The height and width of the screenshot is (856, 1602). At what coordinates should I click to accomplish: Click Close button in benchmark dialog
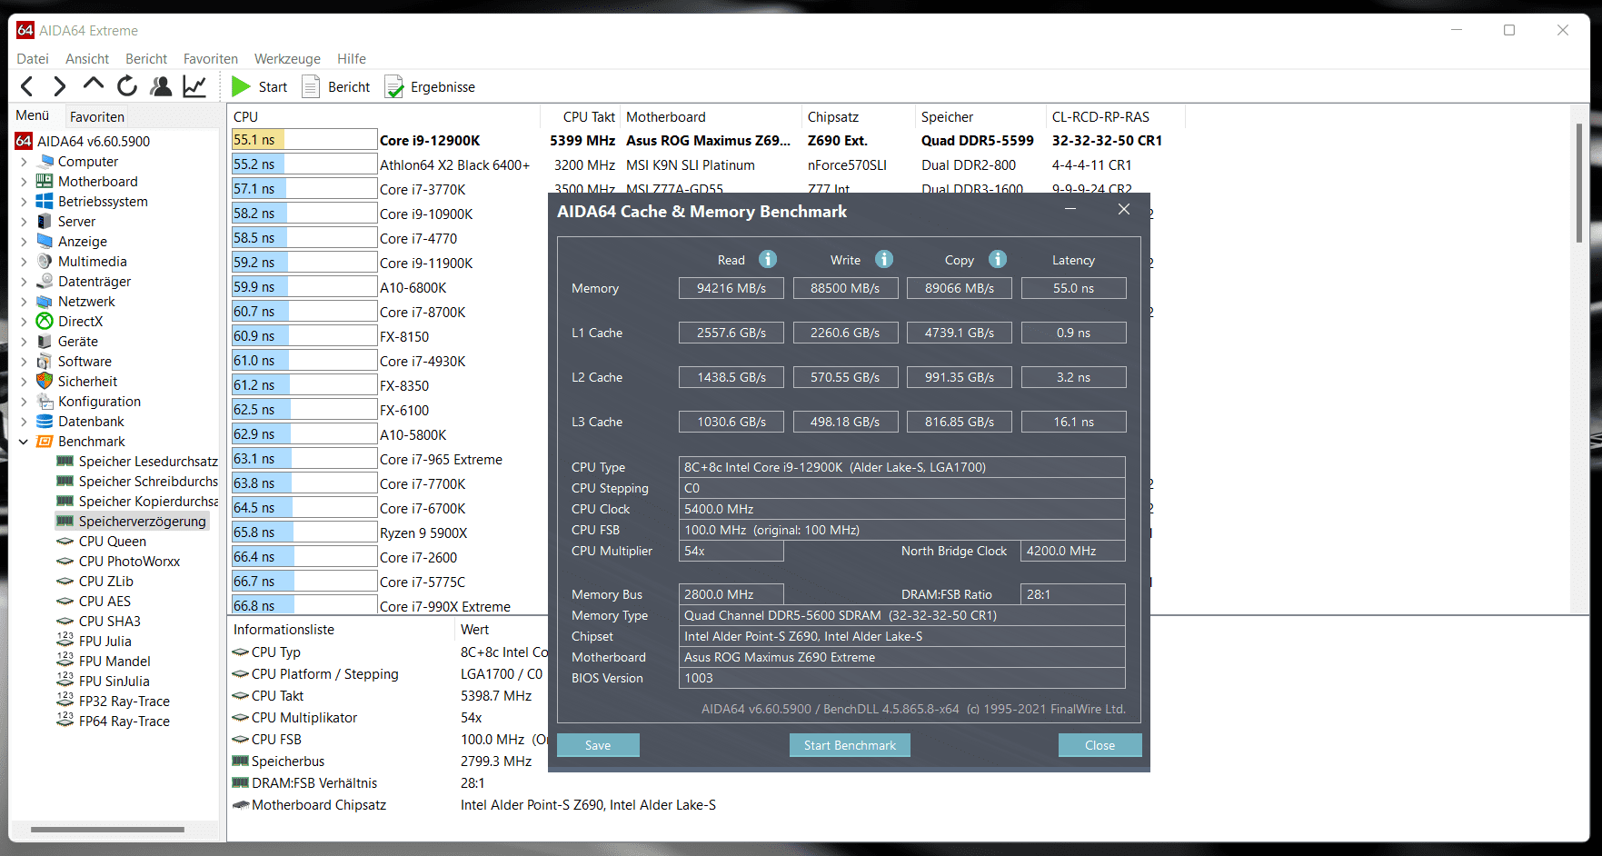1100,745
